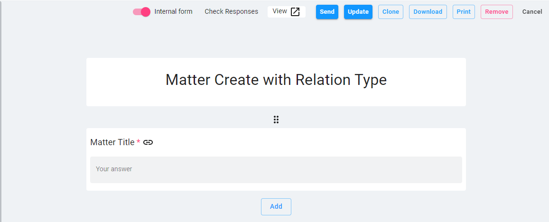Click the Internal form label text
This screenshot has width=549, height=222.
click(x=173, y=11)
